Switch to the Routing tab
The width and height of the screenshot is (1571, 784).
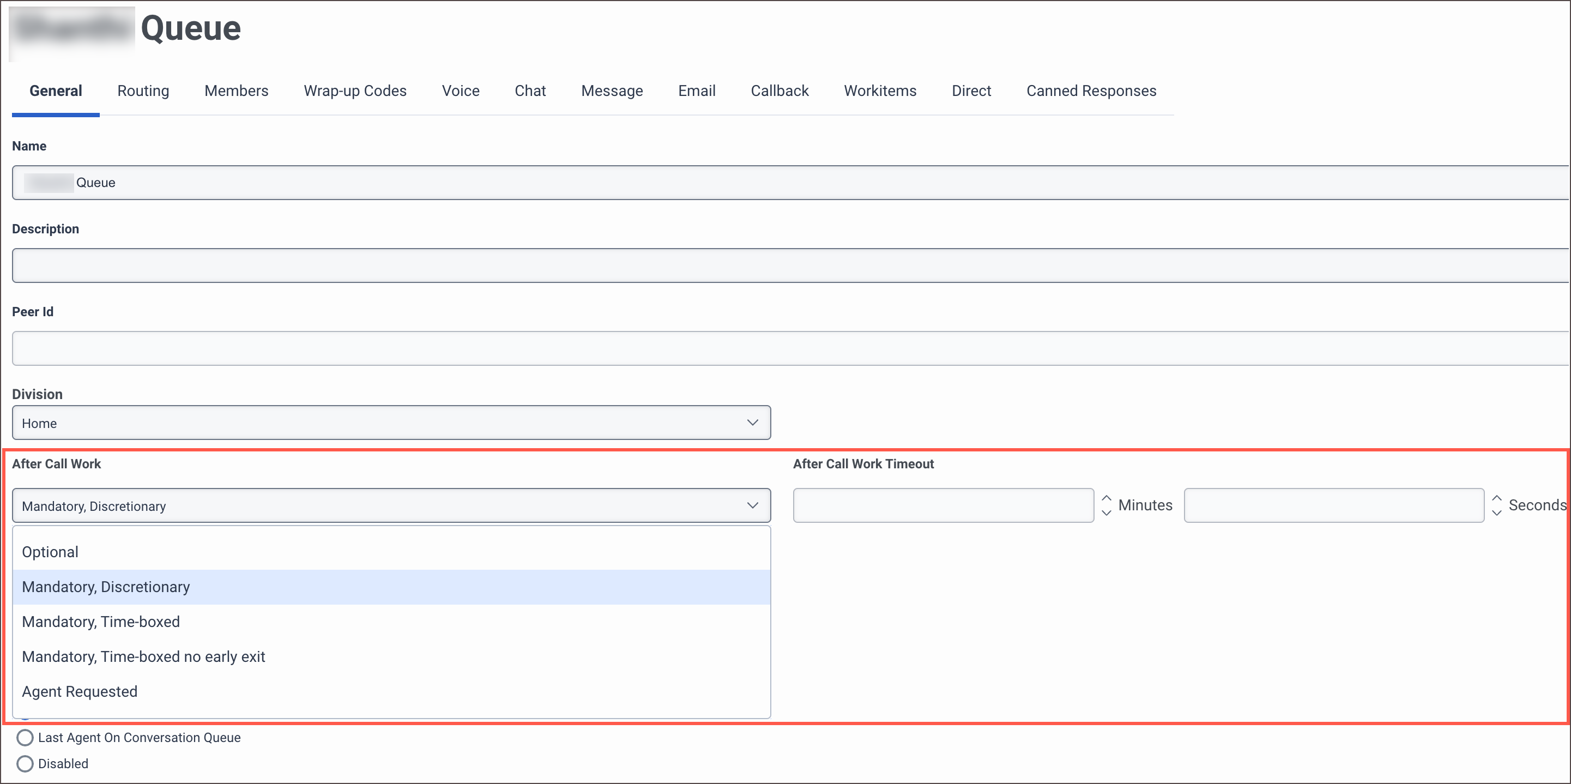143,91
